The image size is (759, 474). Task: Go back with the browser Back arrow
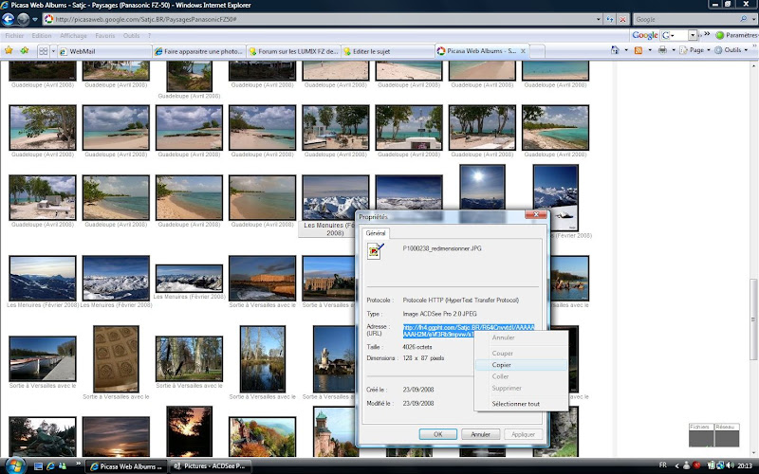pyautogui.click(x=9, y=19)
